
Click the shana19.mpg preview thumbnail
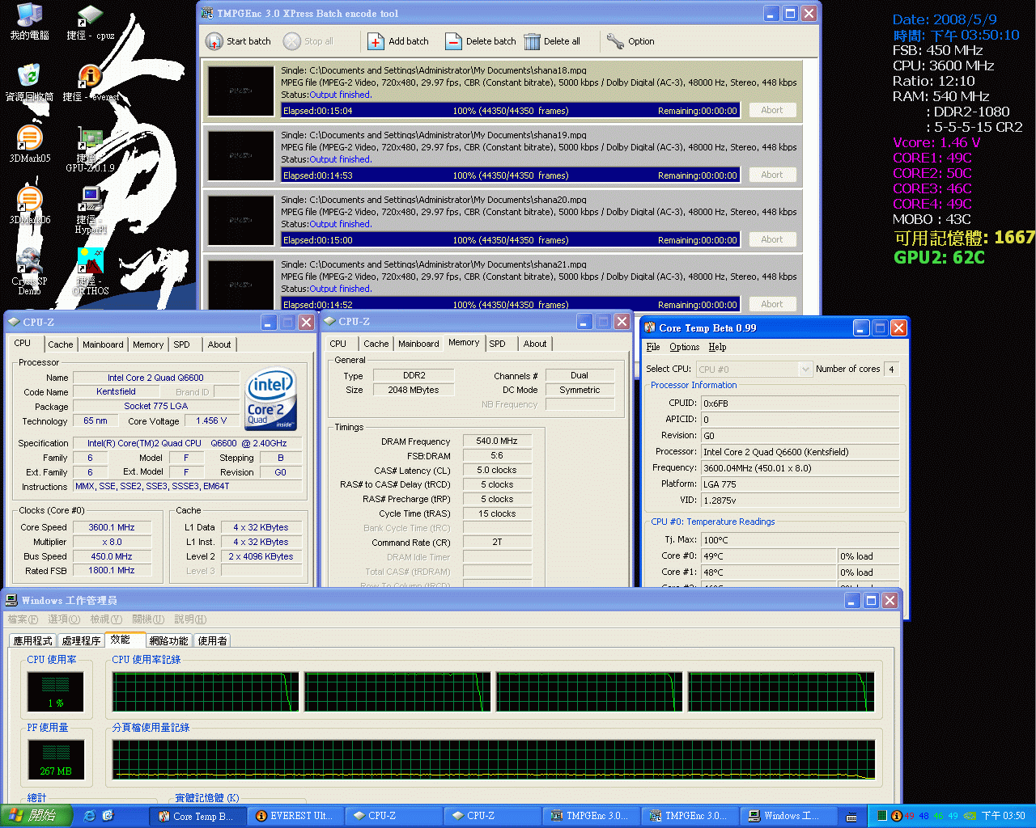(240, 155)
